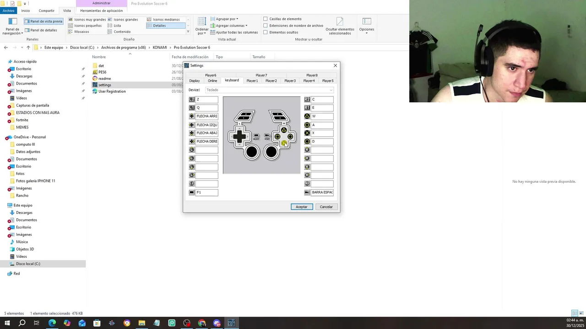Image resolution: width=586 pixels, height=329 pixels.
Task: Click the L2 key field containing Z
Action: point(206,99)
